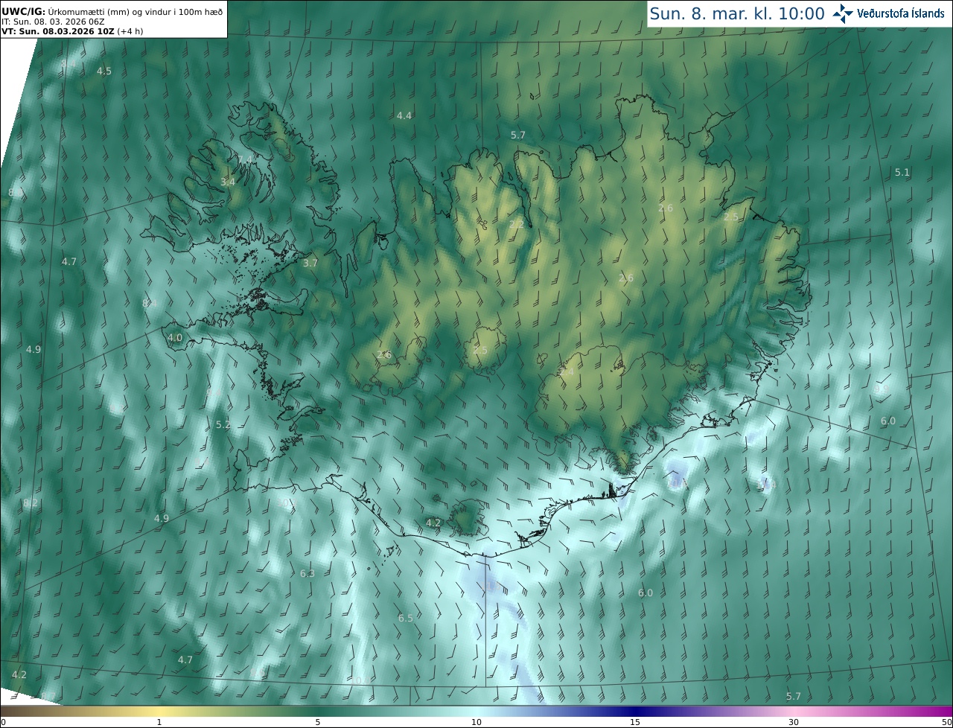This screenshot has width=953, height=728.
Task: Click the 4.5 value on the map
Action: coord(104,71)
